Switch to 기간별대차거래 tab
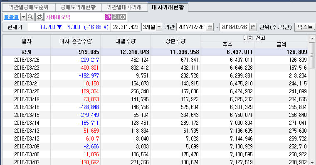Screen dimensions: 316x165 124,7
